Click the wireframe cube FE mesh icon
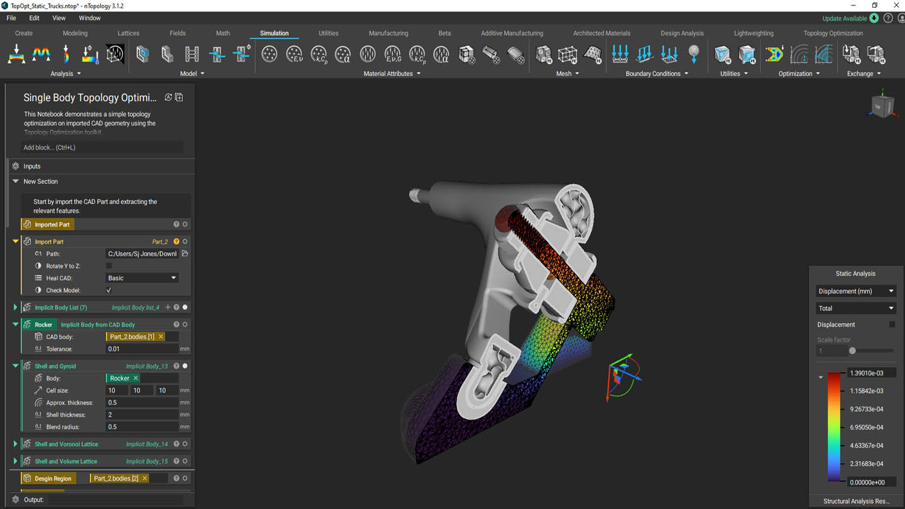The width and height of the screenshot is (905, 509). (x=568, y=54)
